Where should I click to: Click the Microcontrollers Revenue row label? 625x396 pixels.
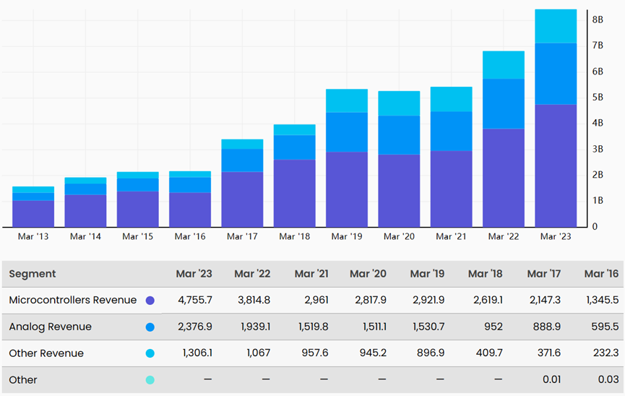click(72, 300)
